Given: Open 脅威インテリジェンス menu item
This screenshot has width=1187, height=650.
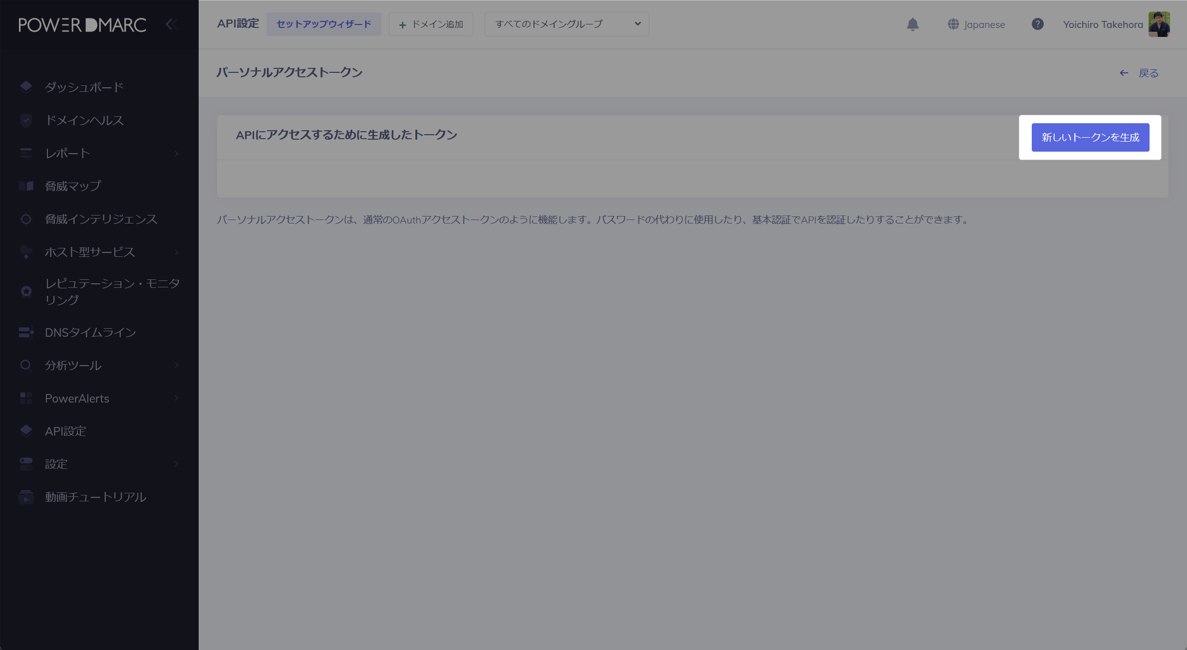Looking at the screenshot, I should pyautogui.click(x=101, y=219).
